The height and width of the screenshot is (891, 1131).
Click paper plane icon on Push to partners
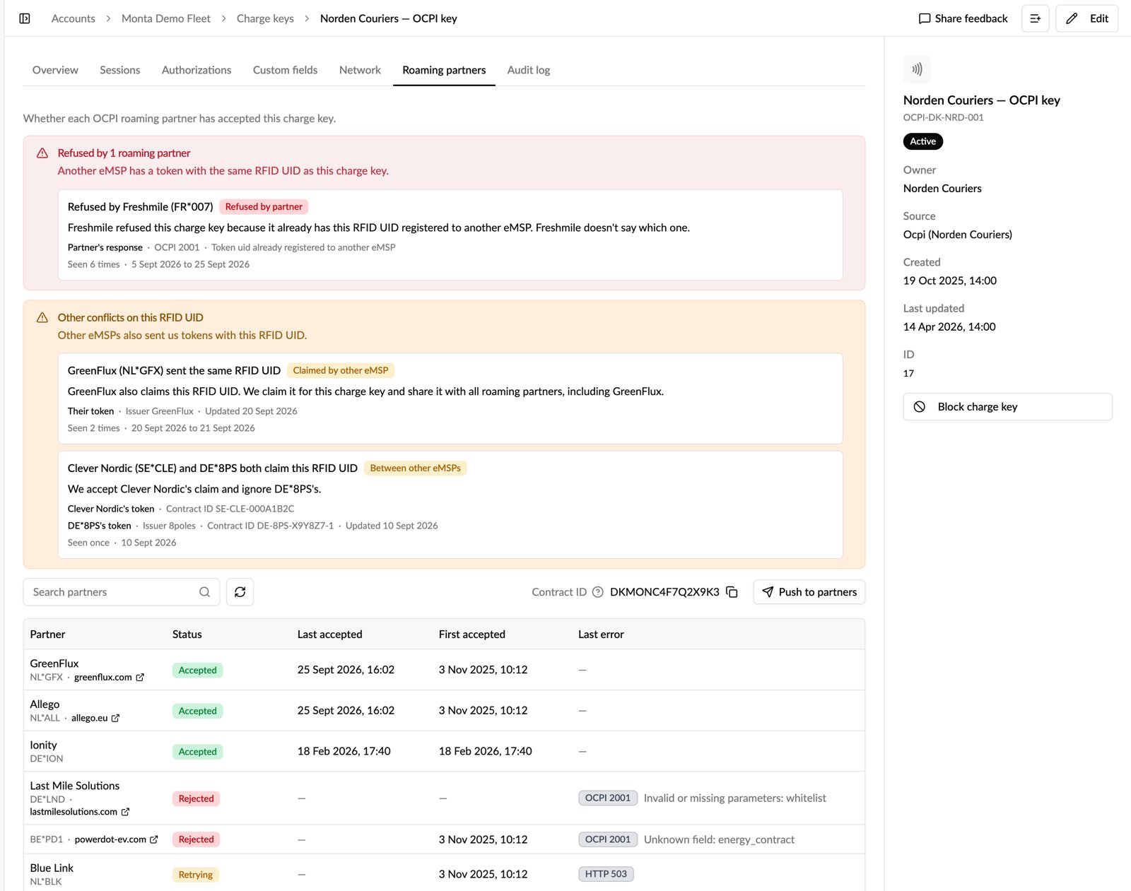[x=768, y=592]
